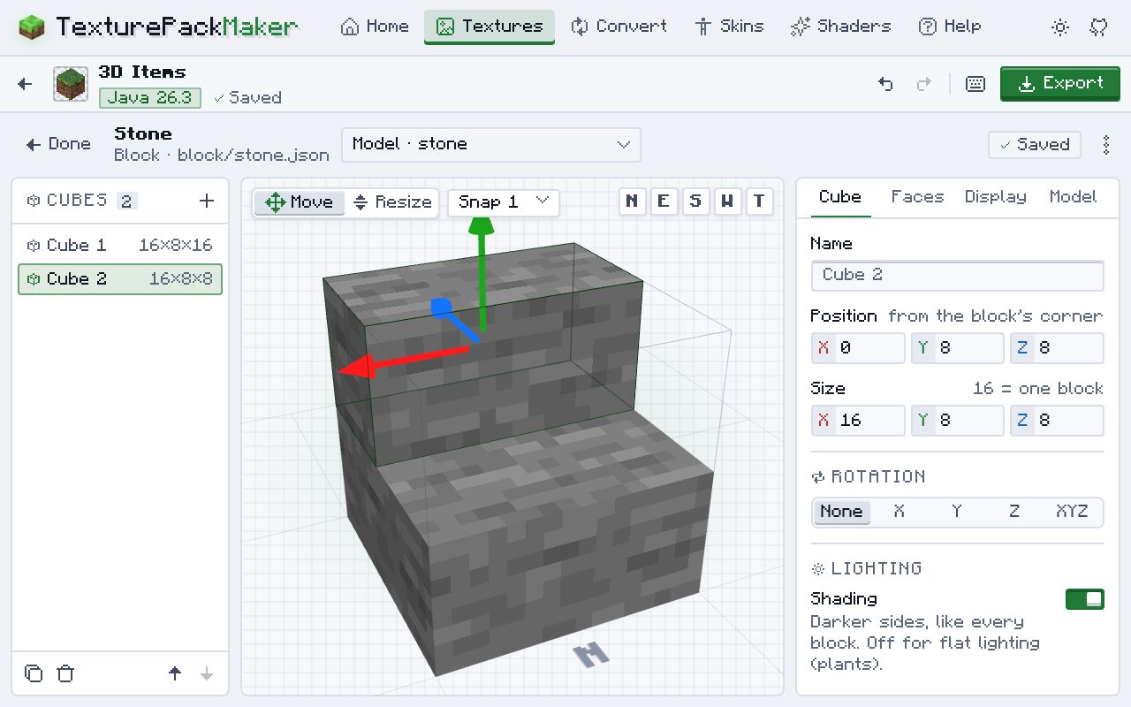Open keyboard shortcuts icon
Image resolution: width=1131 pixels, height=707 pixels.
click(x=975, y=84)
